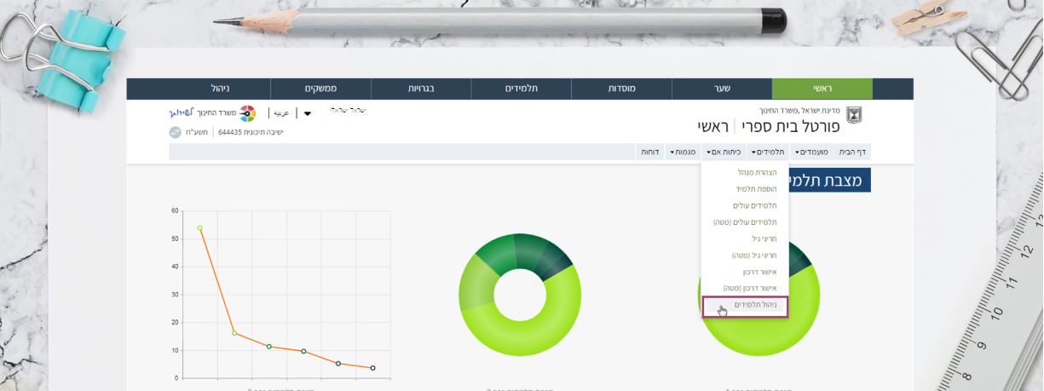Click the State of Israel emblem icon

853,117
